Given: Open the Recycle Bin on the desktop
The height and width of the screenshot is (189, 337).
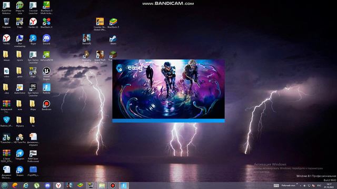Looking at the screenshot, I should 6,23.
